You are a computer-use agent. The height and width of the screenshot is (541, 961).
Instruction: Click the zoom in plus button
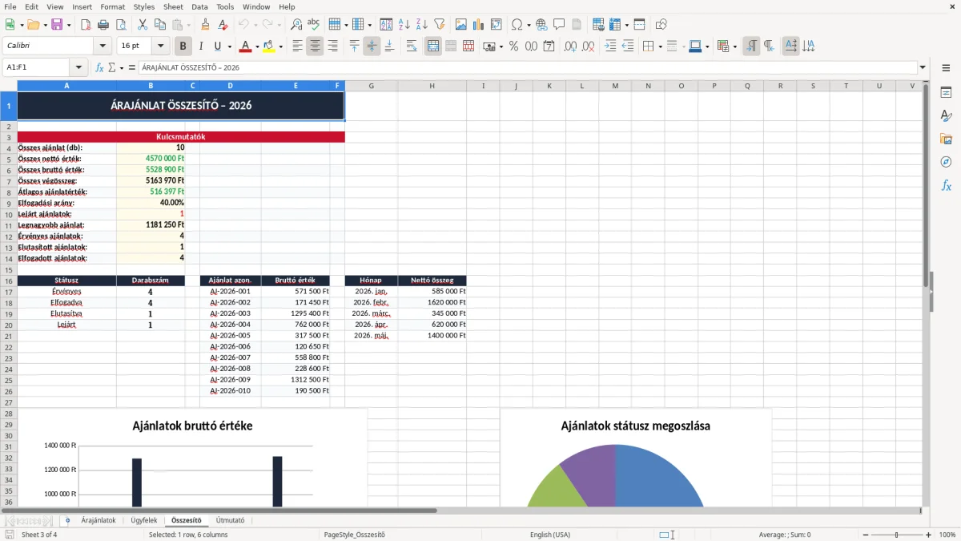click(929, 535)
